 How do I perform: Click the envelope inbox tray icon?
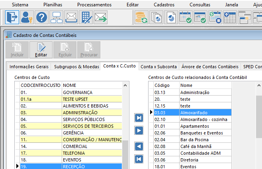tap(71, 17)
